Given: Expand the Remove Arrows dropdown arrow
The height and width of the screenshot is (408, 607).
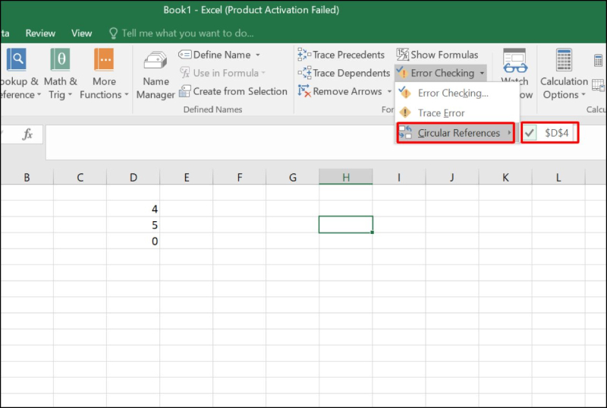Looking at the screenshot, I should [389, 91].
